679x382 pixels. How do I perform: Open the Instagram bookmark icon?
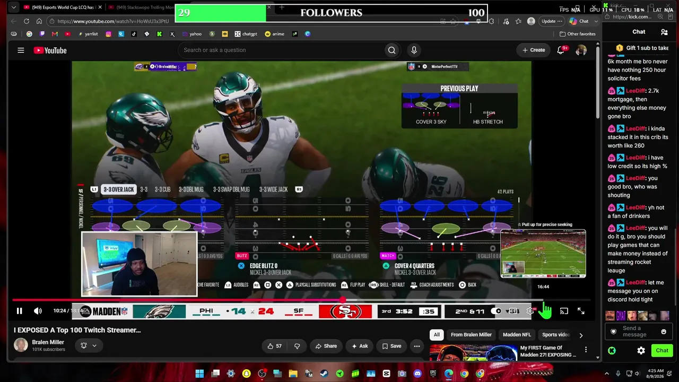108,34
